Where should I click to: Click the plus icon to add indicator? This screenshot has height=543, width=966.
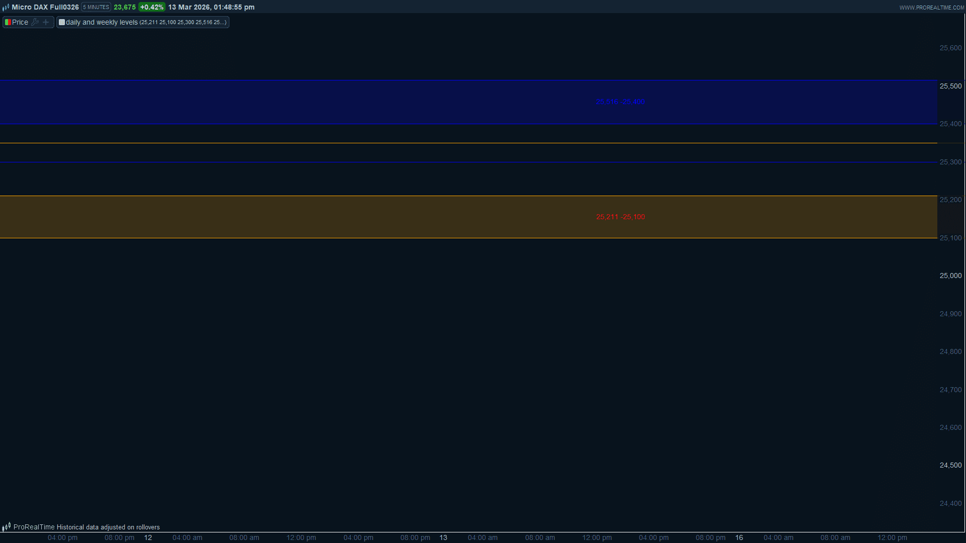(46, 22)
